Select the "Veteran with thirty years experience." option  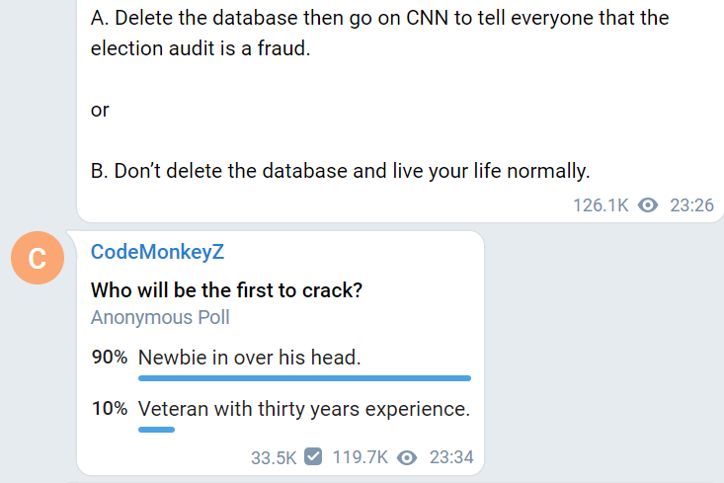point(304,409)
